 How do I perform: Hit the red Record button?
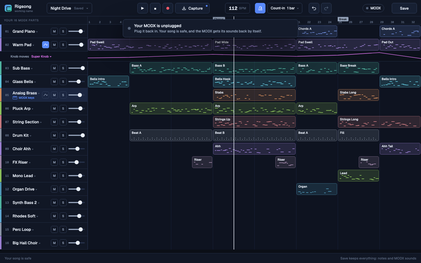[168, 8]
